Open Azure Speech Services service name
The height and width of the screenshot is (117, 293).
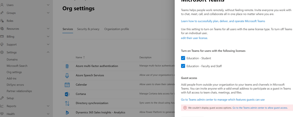pyautogui.click(x=90, y=75)
